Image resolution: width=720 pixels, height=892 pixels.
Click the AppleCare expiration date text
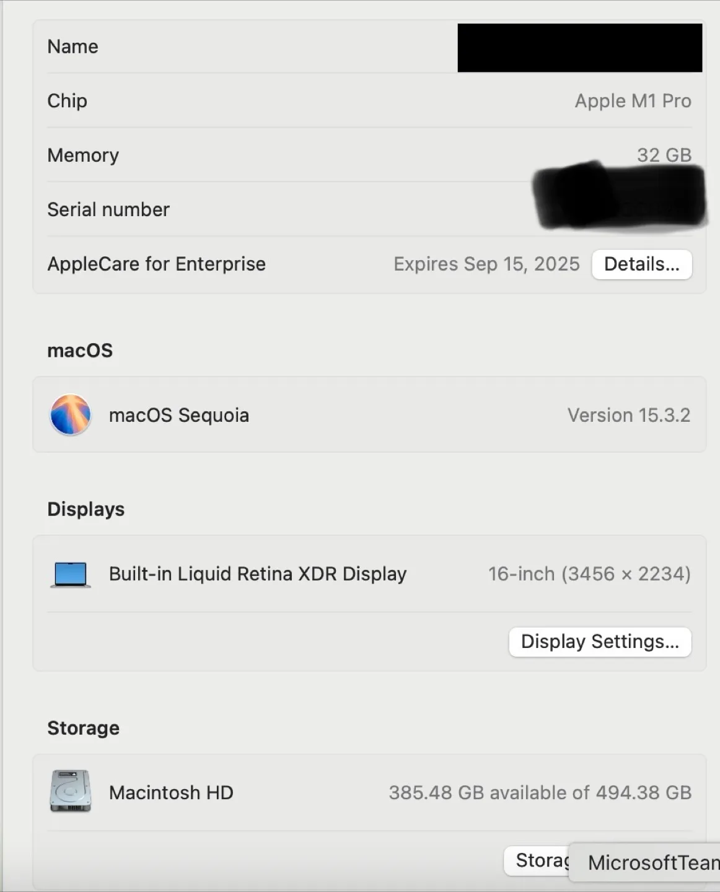click(x=486, y=264)
